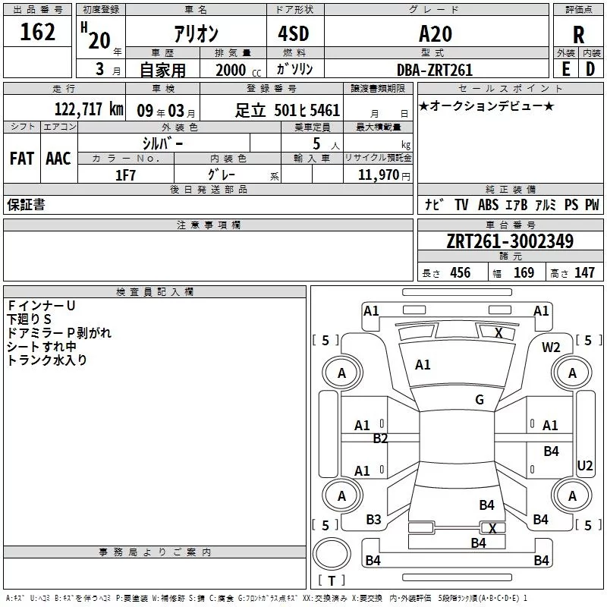Select the exterior color シルバー

pyautogui.click(x=162, y=143)
